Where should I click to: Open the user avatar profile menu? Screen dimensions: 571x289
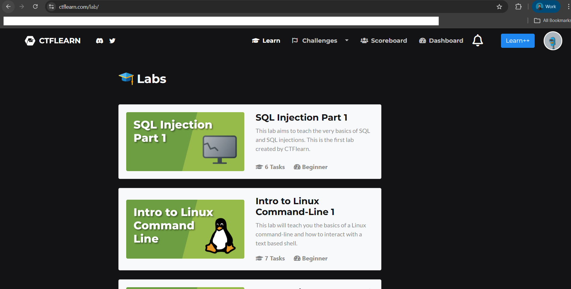pos(553,41)
